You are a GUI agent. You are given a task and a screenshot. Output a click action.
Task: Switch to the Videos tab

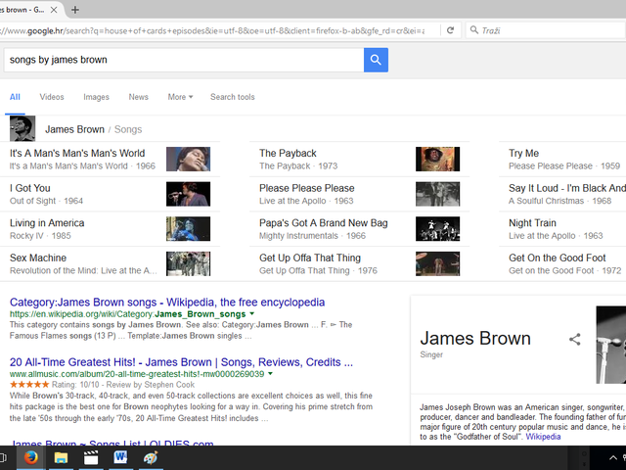point(52,97)
